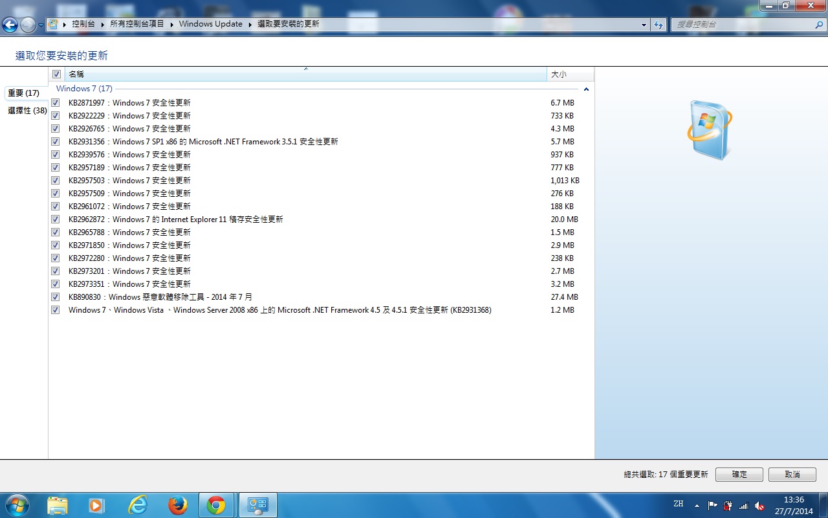Click the Forward navigation arrow

tap(28, 25)
